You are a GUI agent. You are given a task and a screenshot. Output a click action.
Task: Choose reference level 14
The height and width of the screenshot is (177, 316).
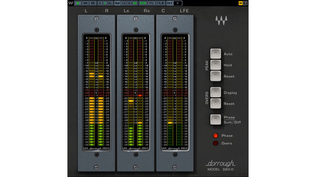tap(124, 3)
